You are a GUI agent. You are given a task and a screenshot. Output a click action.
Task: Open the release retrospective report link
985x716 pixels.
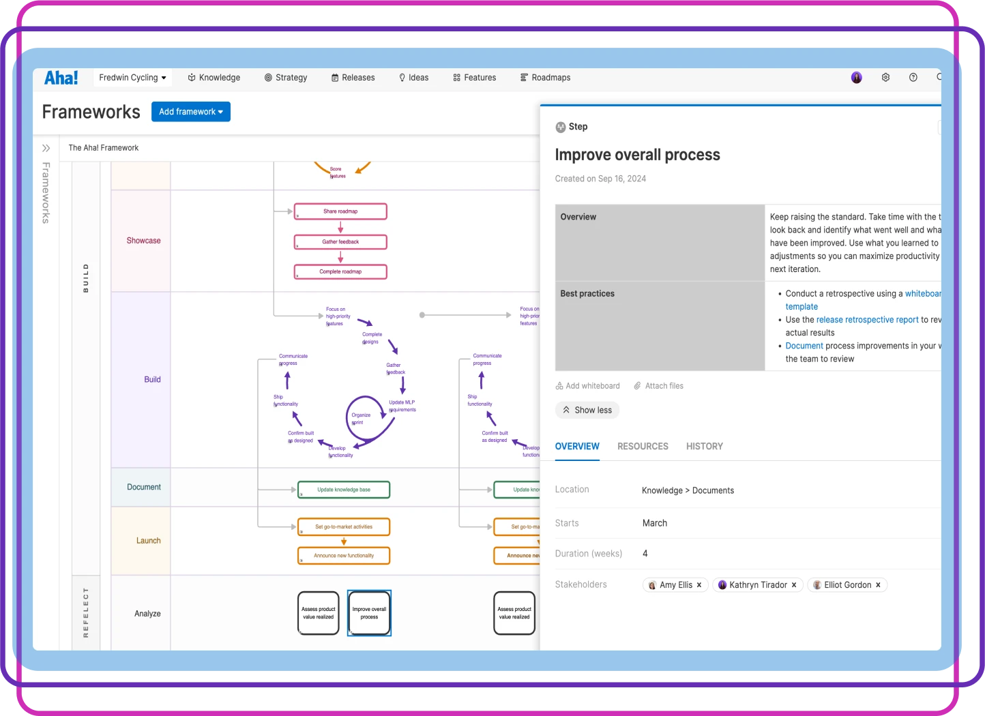point(867,319)
